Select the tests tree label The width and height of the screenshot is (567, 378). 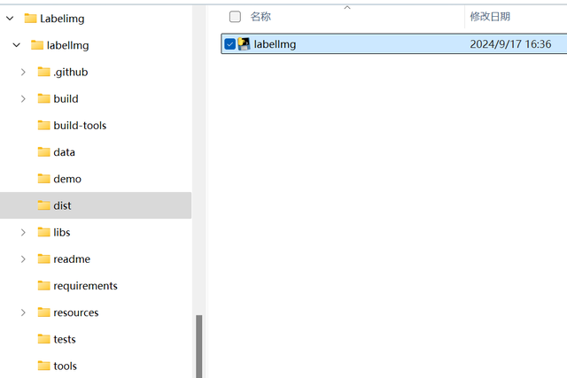pyautogui.click(x=65, y=339)
